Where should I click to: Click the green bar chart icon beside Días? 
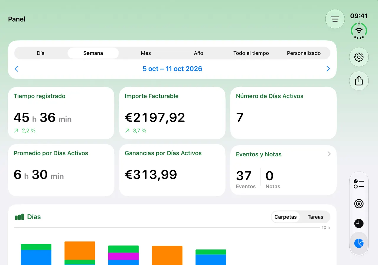pos(19,217)
